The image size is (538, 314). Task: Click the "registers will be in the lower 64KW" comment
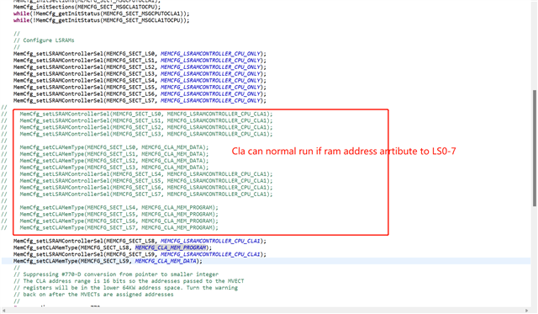125,288
